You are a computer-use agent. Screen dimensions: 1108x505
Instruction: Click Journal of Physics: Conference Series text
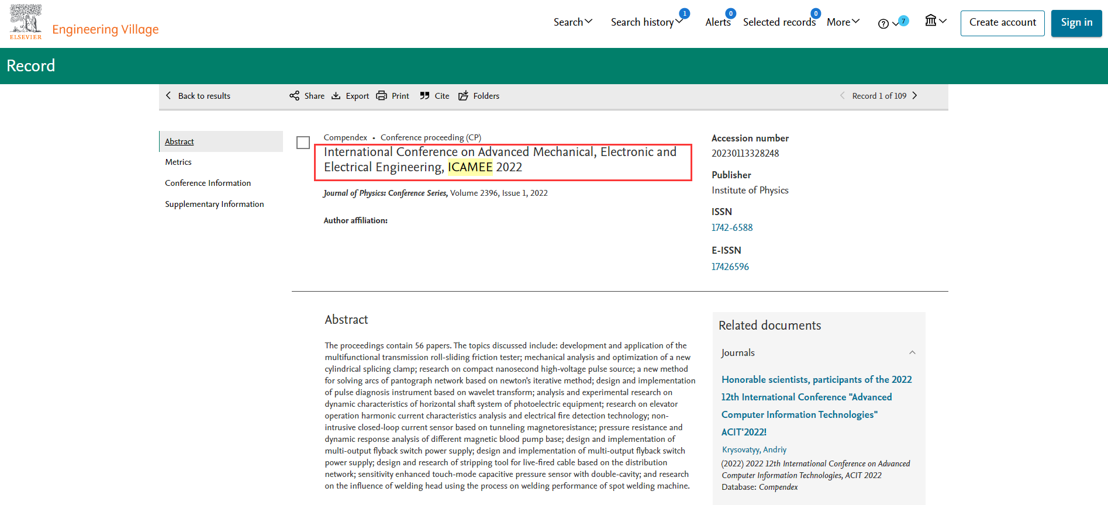pos(385,193)
